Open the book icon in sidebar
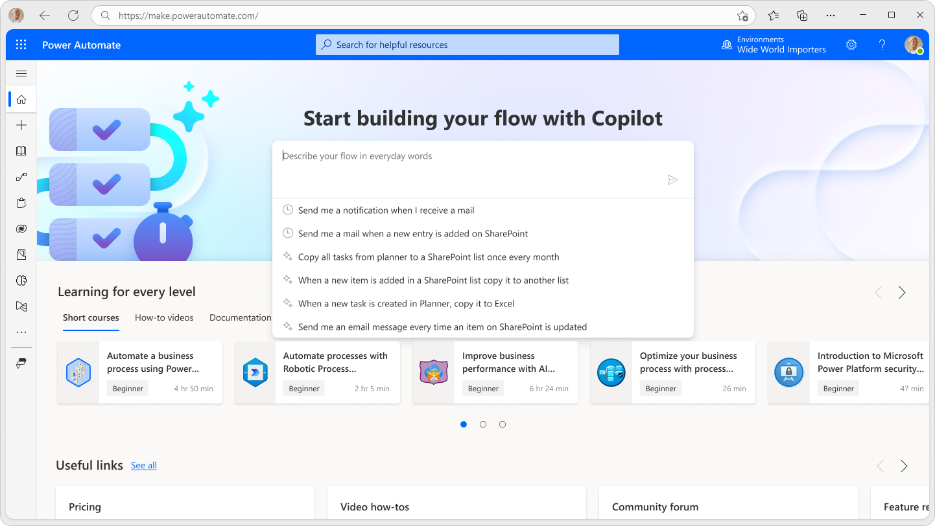This screenshot has height=526, width=935. click(21, 151)
